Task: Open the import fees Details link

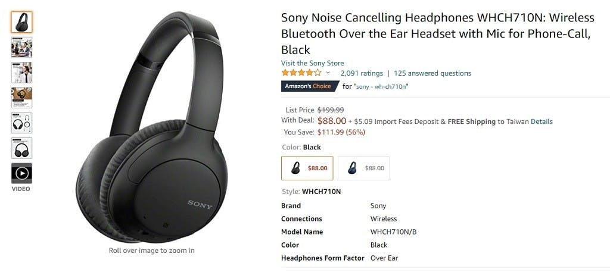Action: coord(541,121)
